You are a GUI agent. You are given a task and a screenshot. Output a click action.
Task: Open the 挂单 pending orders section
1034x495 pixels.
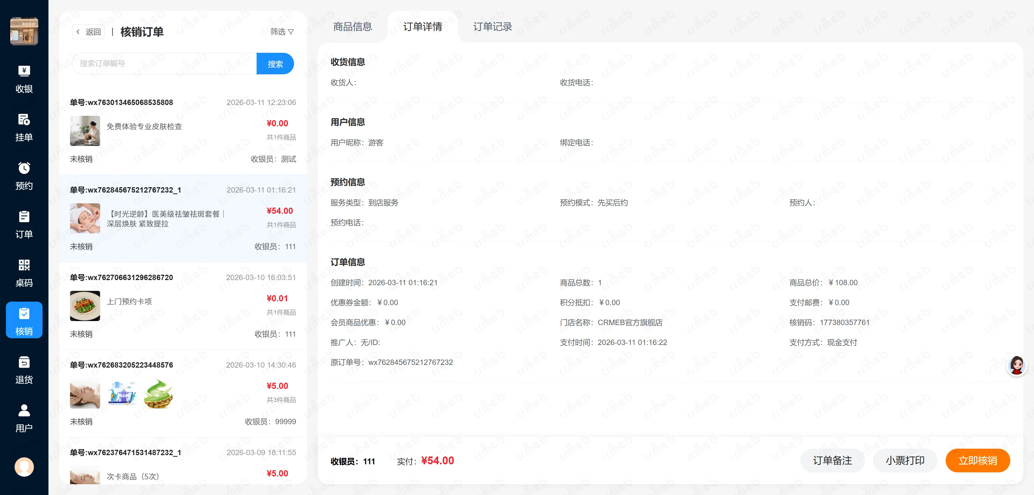coord(24,128)
